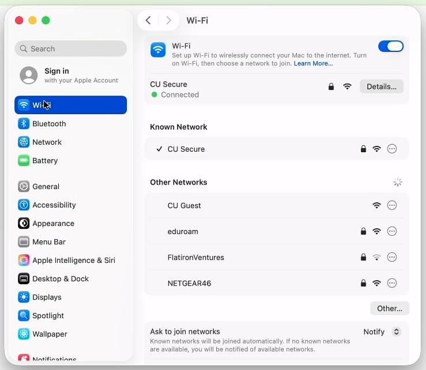Open more options for CU Guest network
The width and height of the screenshot is (426, 370).
pyautogui.click(x=392, y=206)
